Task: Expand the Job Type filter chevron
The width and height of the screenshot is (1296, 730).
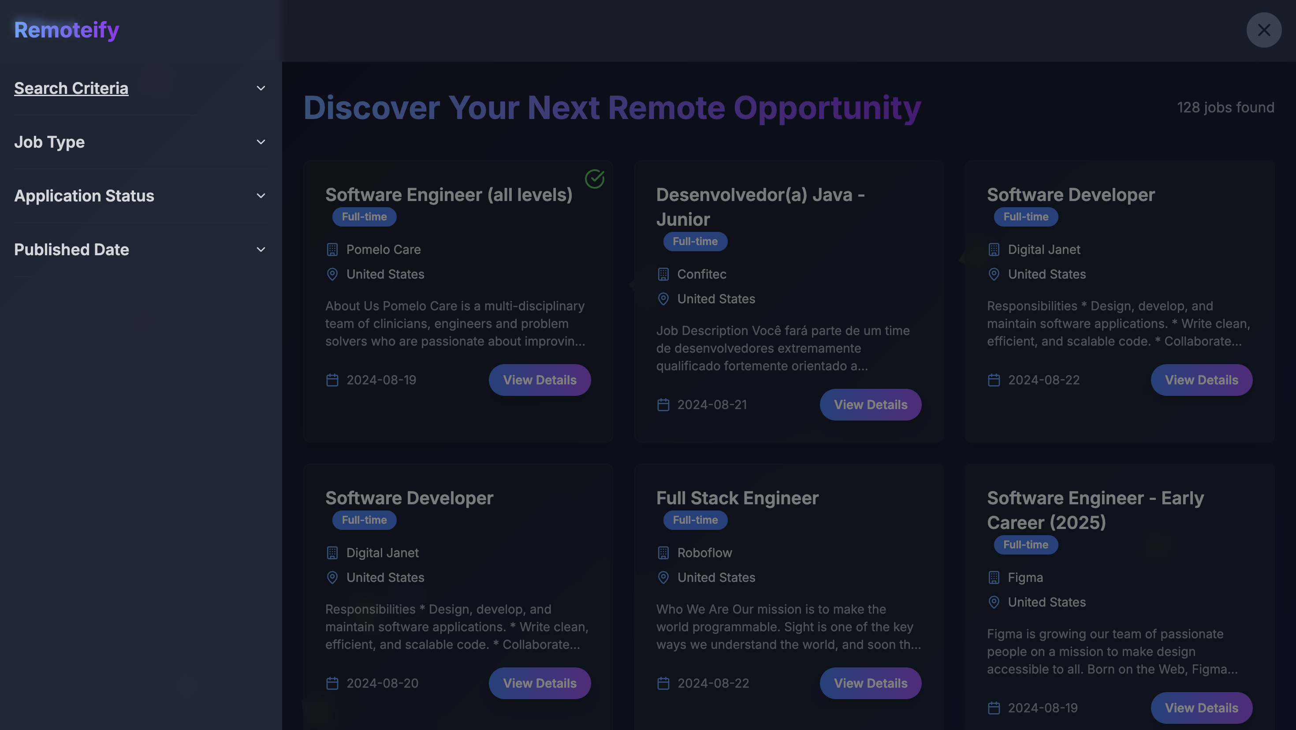Action: pyautogui.click(x=261, y=142)
